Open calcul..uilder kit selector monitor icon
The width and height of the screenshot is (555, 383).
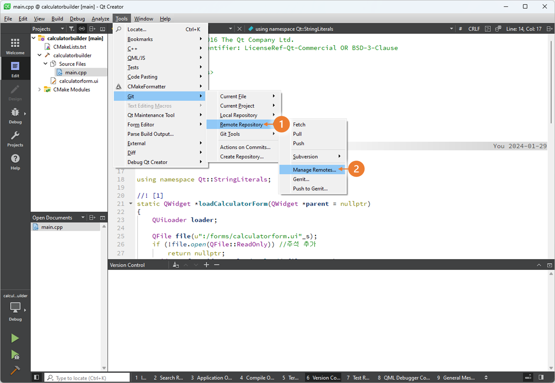(15, 307)
